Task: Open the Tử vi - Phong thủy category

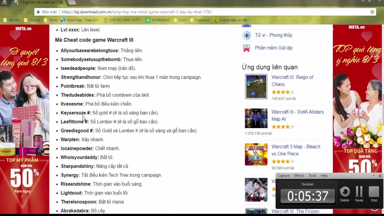Action: point(274,35)
